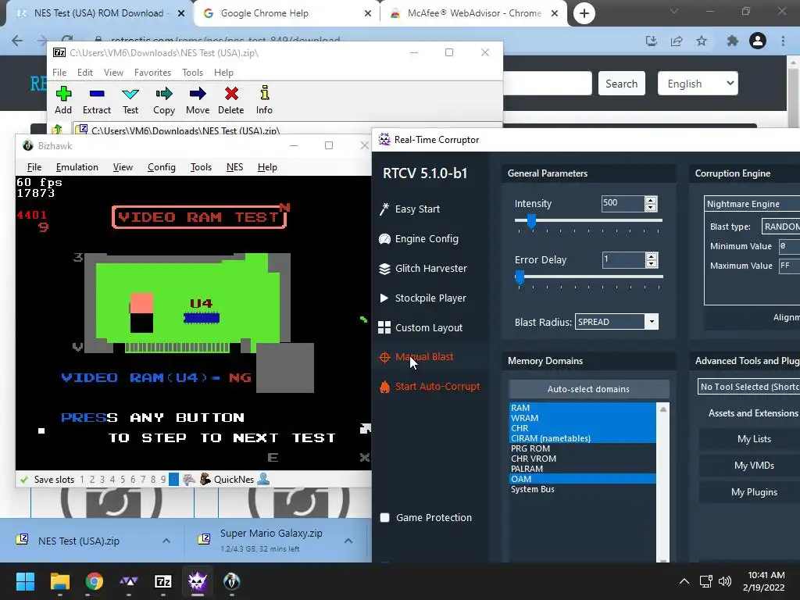Click the green checkmark in Bizhawk status bar
800x600 pixels.
(24, 480)
